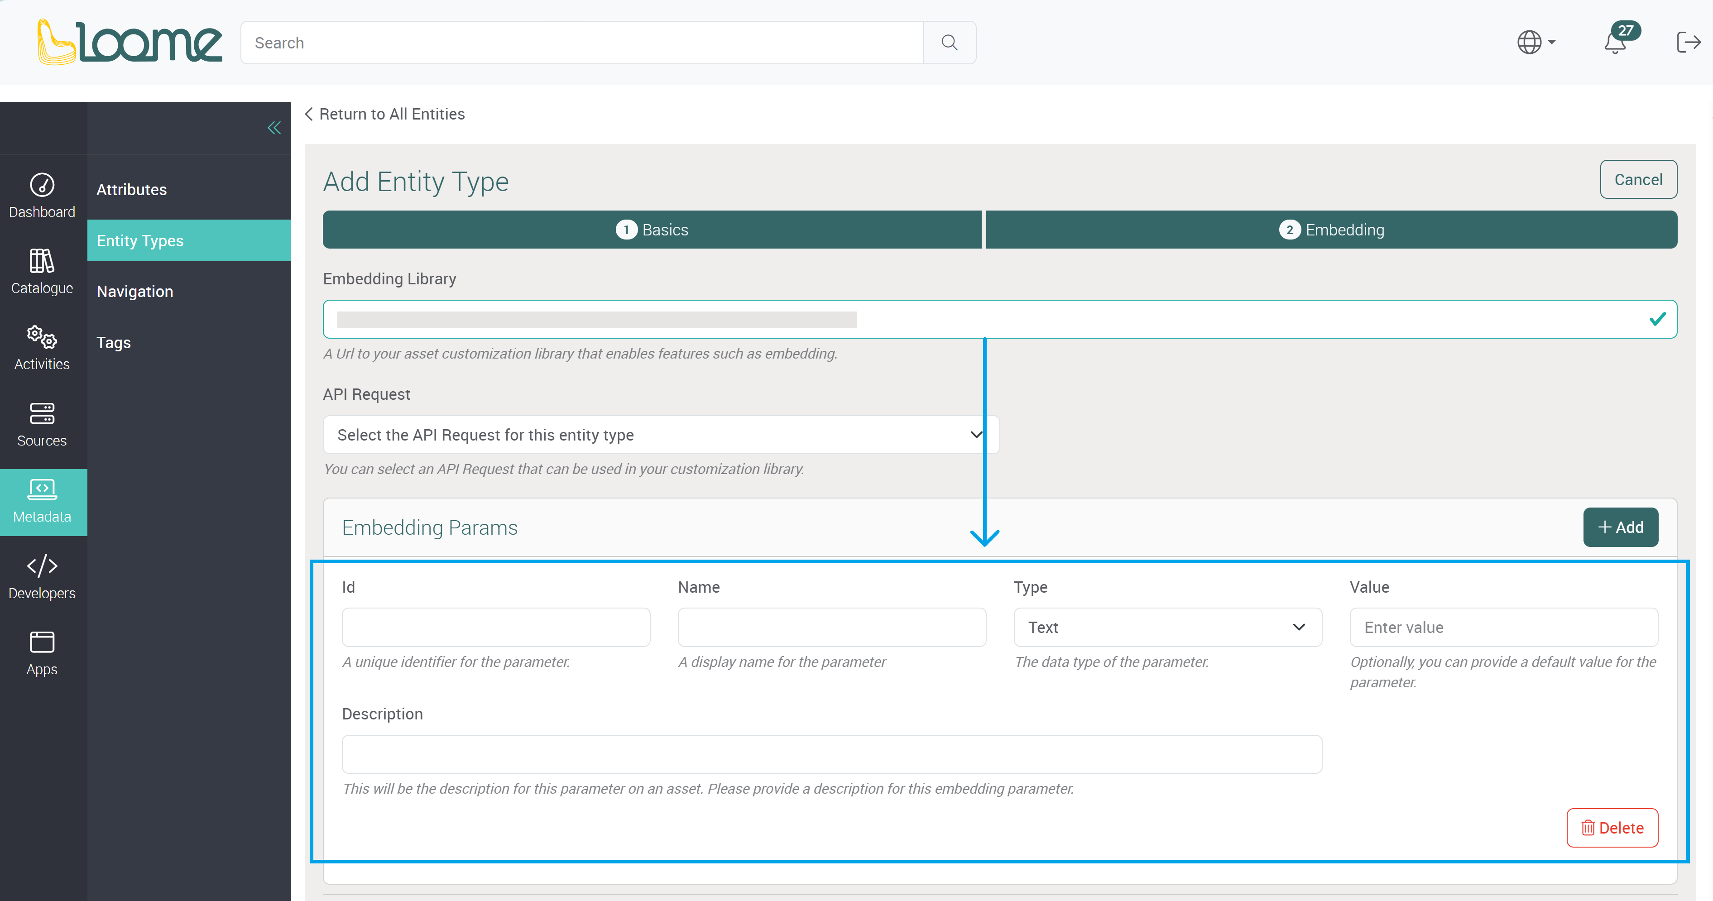The width and height of the screenshot is (1713, 901).
Task: Open the Activities section
Action: click(42, 348)
